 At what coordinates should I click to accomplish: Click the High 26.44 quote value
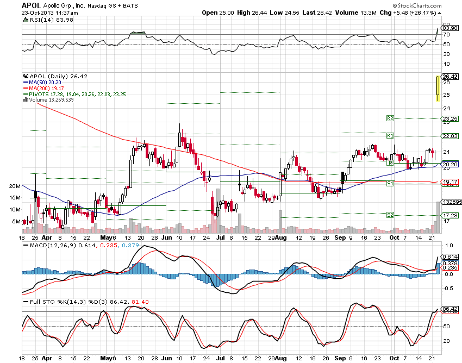click(252, 12)
